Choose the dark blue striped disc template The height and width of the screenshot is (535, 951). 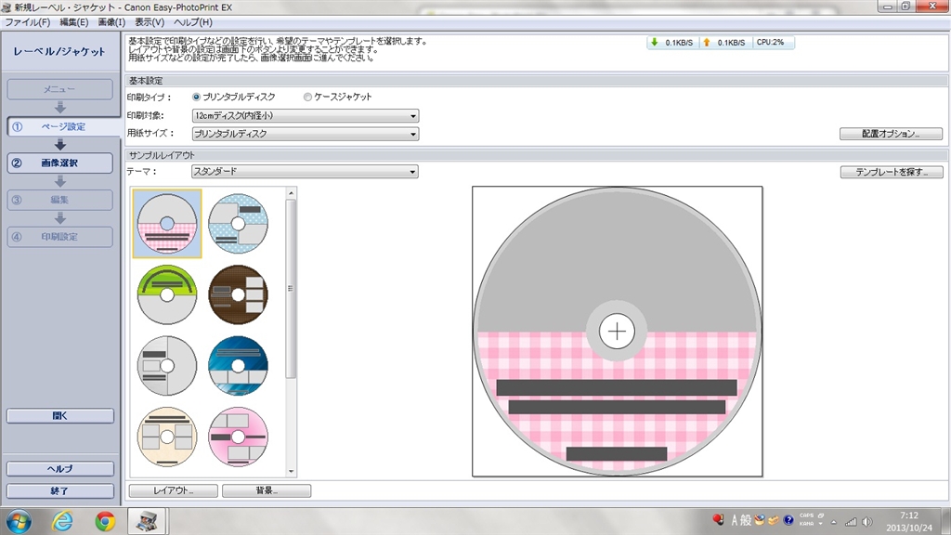point(238,365)
